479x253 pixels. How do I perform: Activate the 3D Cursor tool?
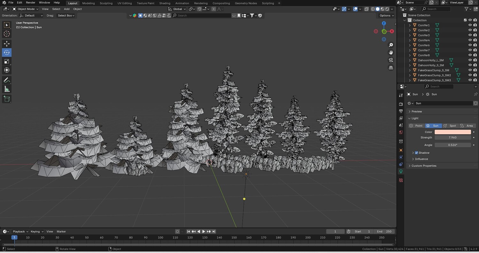pyautogui.click(x=7, y=34)
